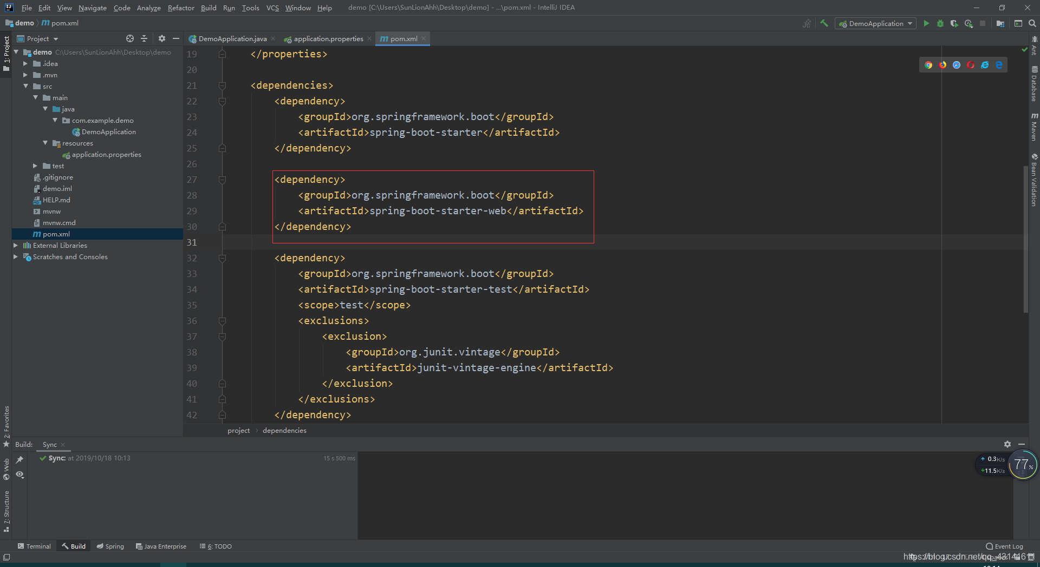This screenshot has height=567, width=1040.
Task: Open the VCS menu
Action: point(272,8)
